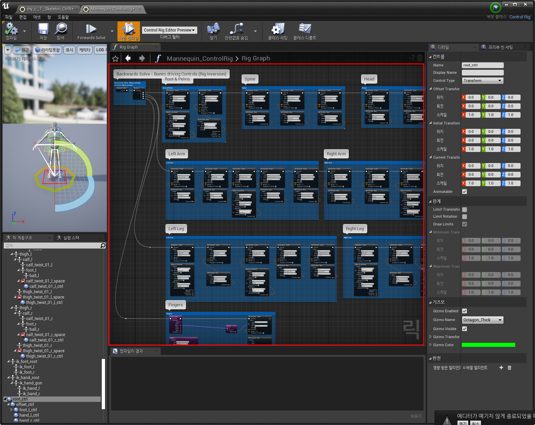This screenshot has height=425, width=535.
Task: Close the Rig Graph tab
Action: (157, 47)
